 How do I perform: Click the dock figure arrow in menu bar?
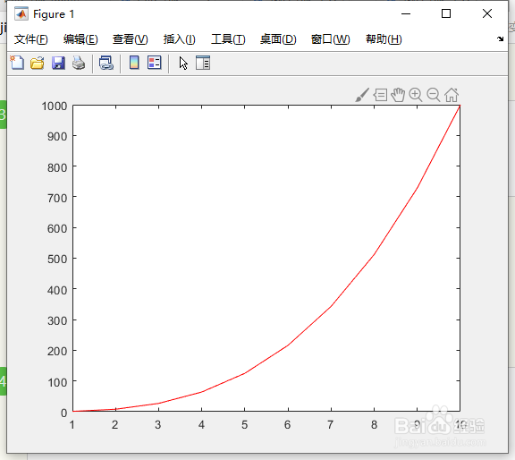(500, 38)
